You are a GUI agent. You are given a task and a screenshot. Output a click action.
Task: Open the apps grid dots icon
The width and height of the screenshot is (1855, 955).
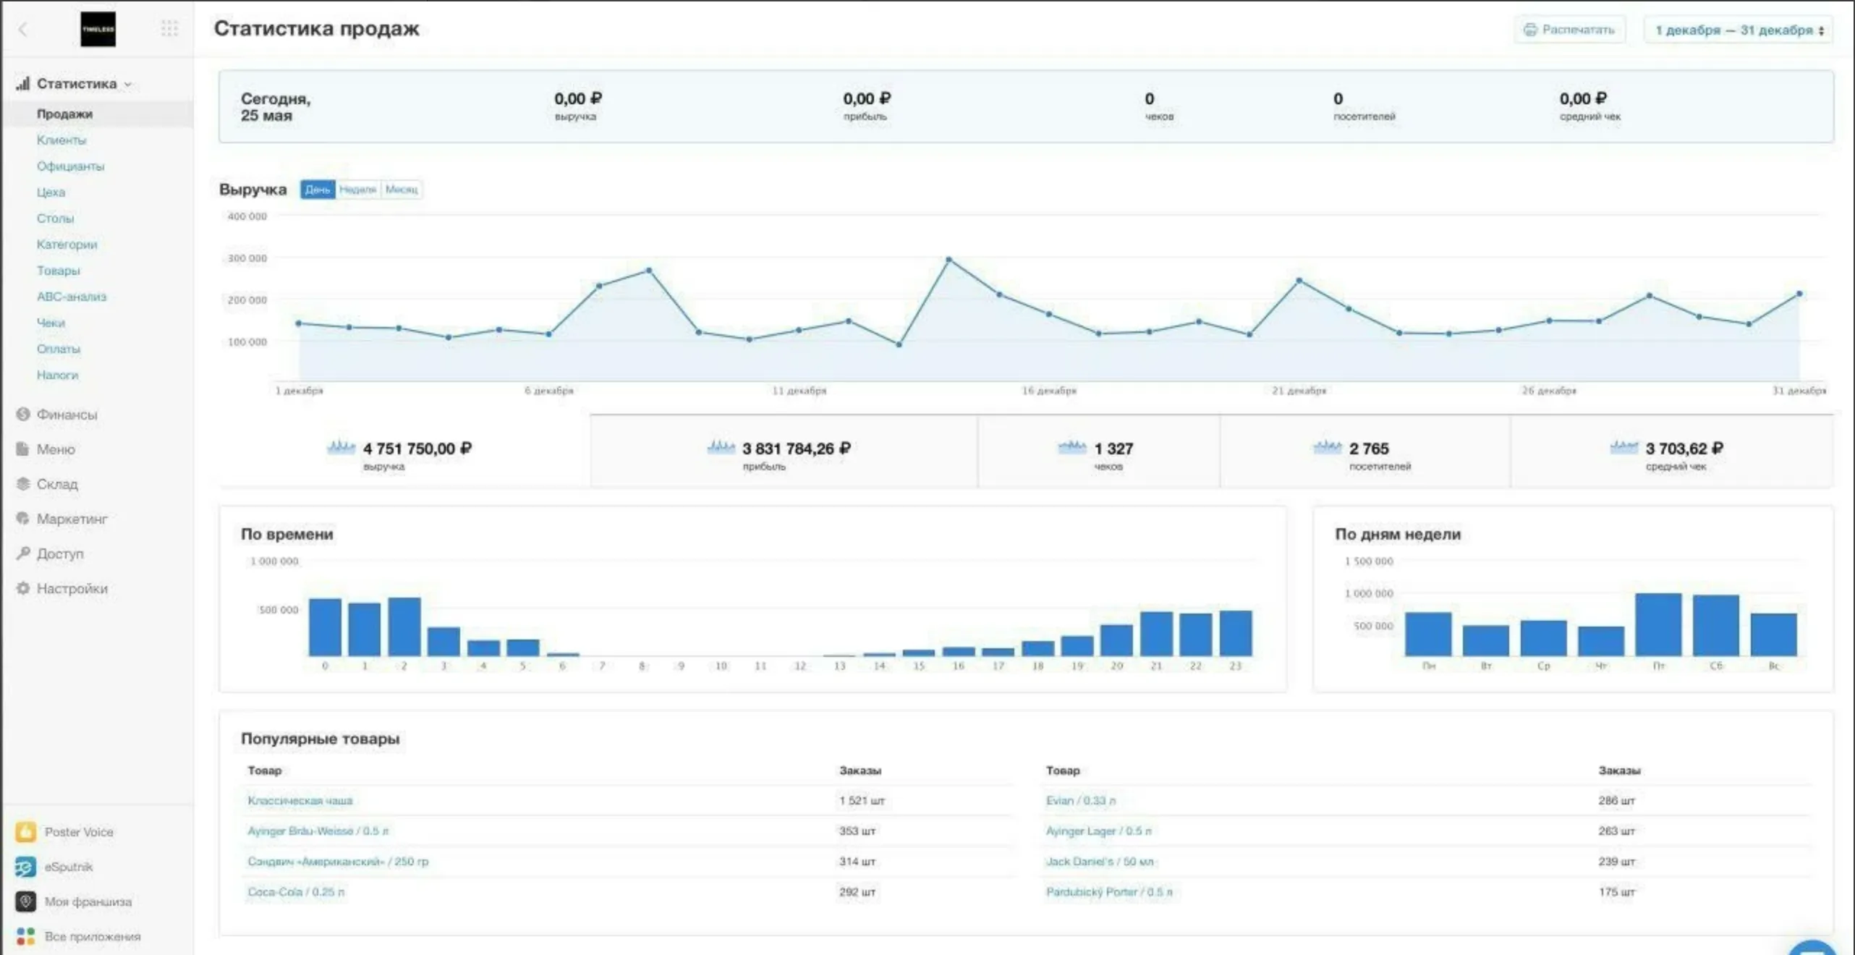(x=169, y=28)
